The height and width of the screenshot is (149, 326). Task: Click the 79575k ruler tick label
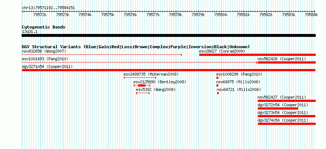pyautogui.click(x=108, y=15)
